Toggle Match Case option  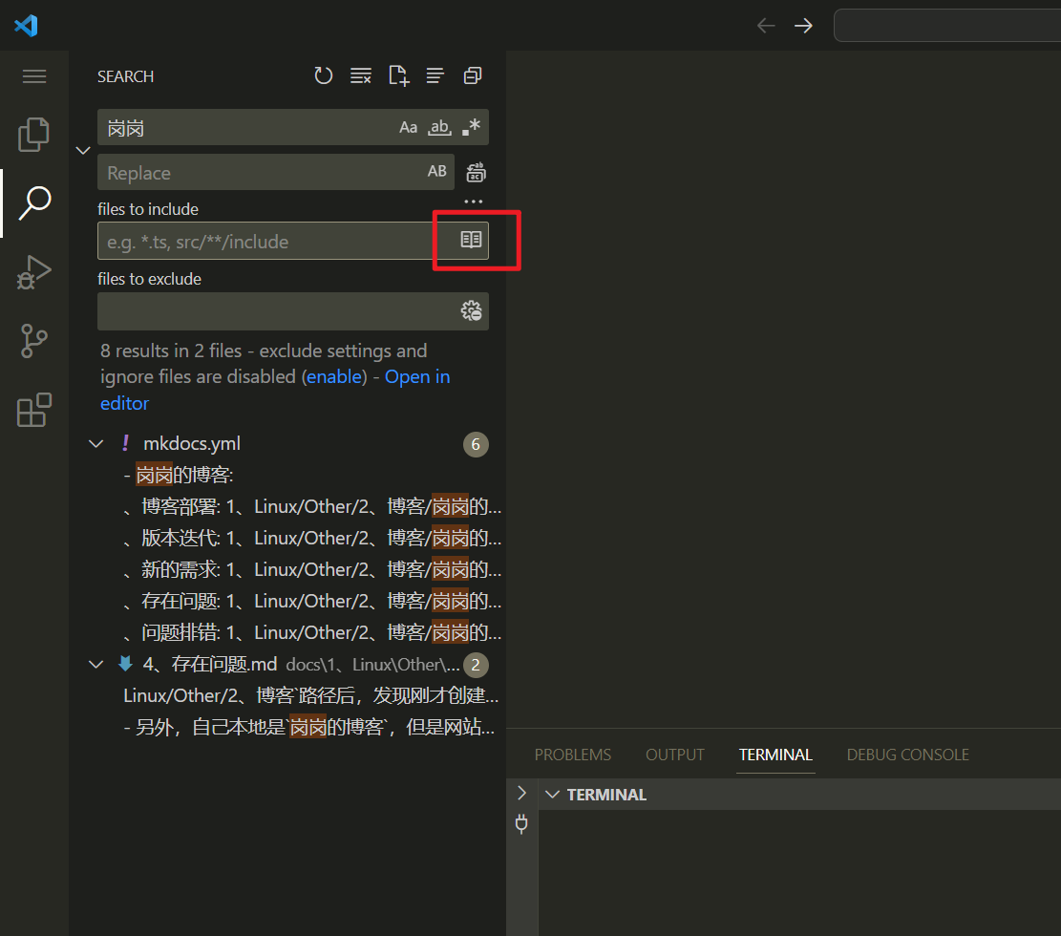pos(408,127)
